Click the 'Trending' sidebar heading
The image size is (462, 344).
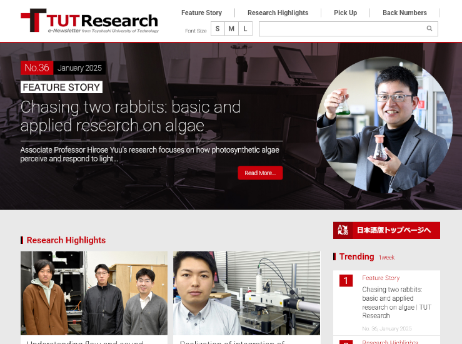click(x=356, y=256)
